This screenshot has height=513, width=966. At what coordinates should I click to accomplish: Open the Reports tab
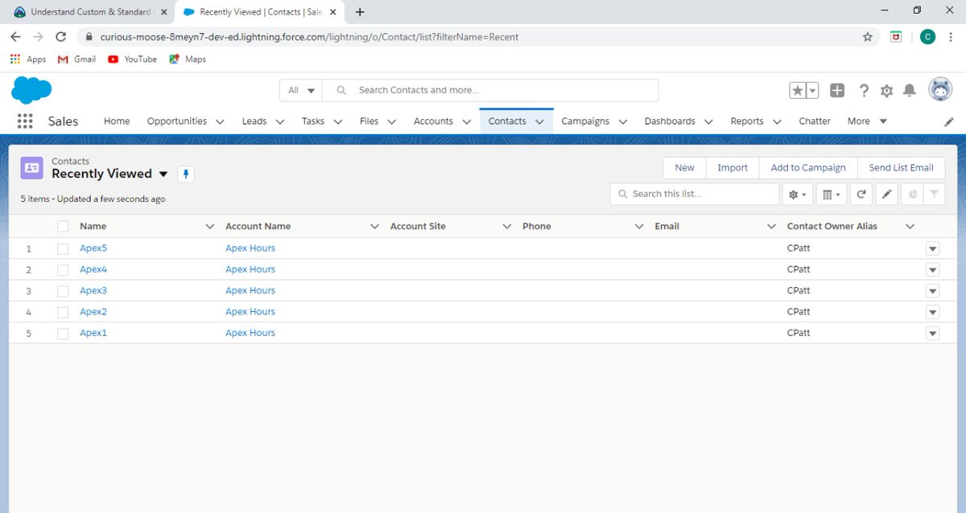(x=747, y=121)
